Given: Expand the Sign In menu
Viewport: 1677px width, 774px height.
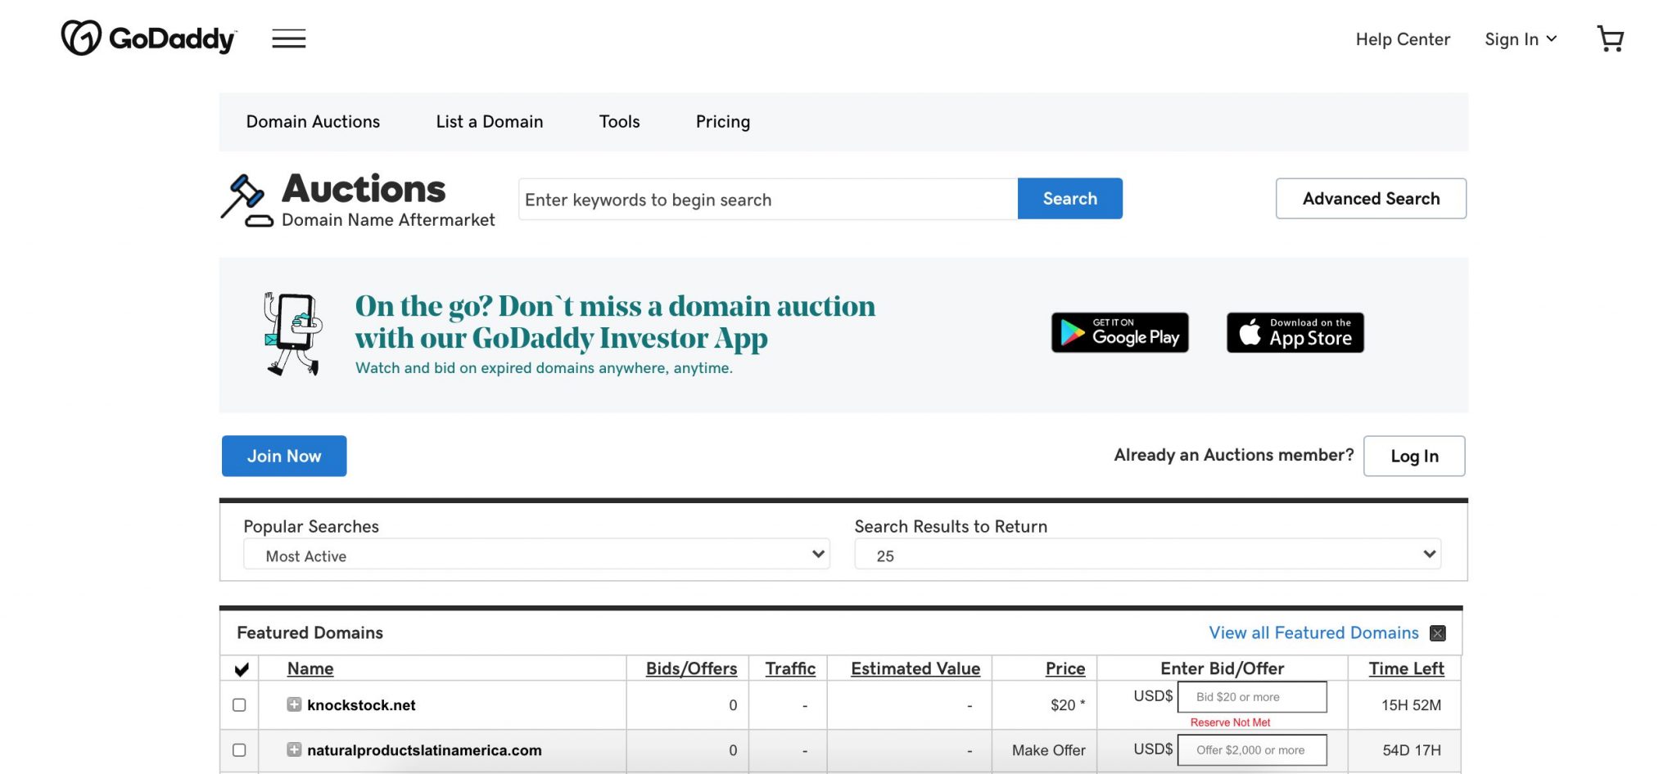Looking at the screenshot, I should 1521,39.
